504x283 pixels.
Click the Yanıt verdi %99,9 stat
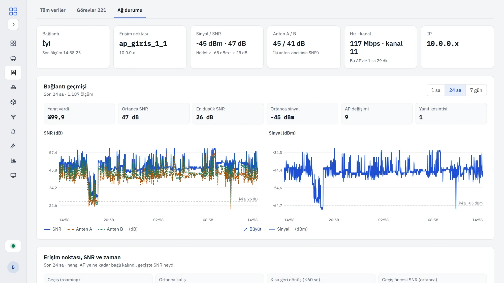pos(79,113)
